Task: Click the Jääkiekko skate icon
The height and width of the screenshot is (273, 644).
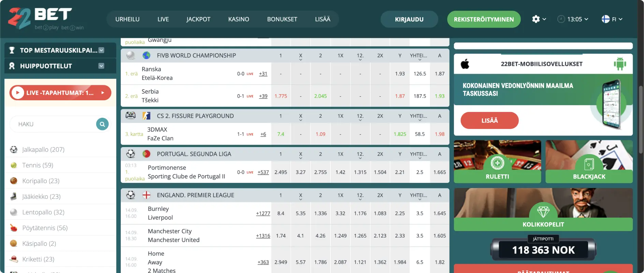Action: click(14, 197)
